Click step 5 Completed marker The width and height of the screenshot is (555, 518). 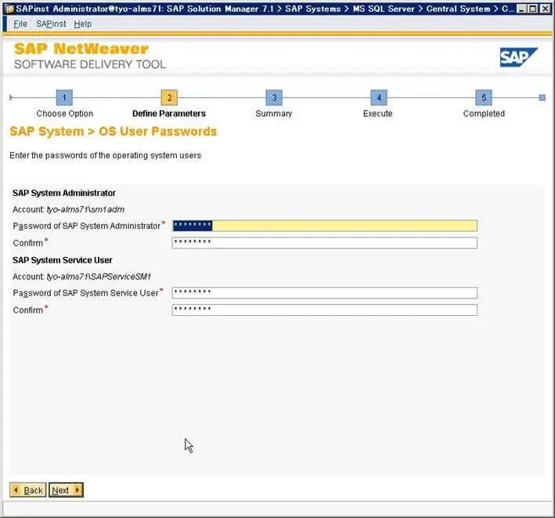tap(484, 97)
